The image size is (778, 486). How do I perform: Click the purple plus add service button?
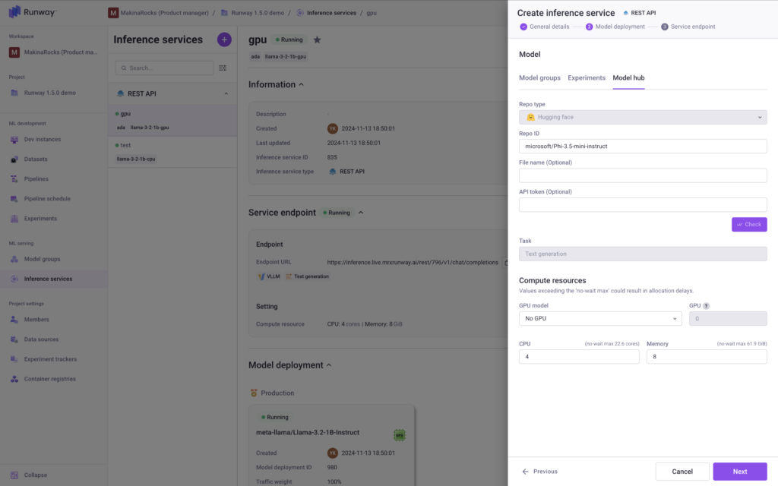coord(224,39)
